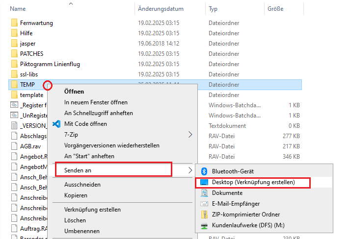Select Umbenennen from the context menu
This screenshot has height=239, width=350.
81,231
